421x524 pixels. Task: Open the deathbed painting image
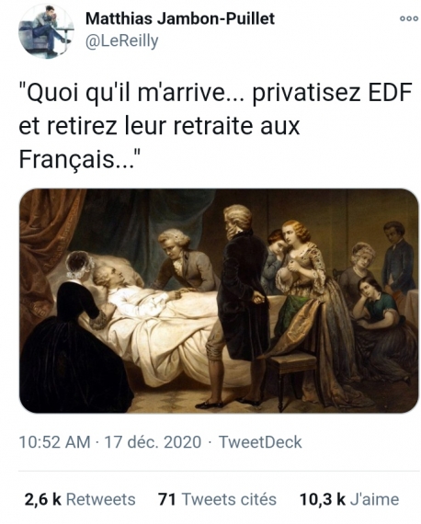(x=219, y=301)
